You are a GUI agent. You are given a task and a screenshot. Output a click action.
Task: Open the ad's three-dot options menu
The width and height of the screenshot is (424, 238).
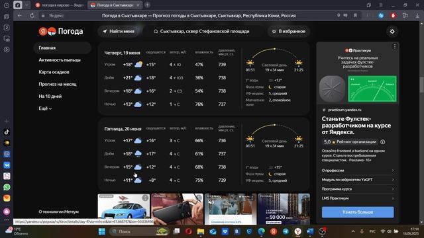point(395,47)
